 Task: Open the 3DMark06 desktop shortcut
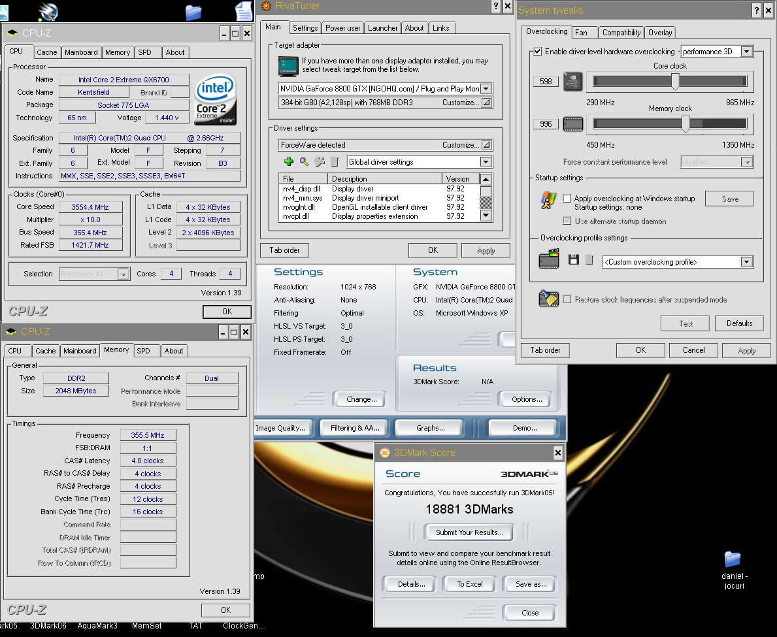[48, 626]
